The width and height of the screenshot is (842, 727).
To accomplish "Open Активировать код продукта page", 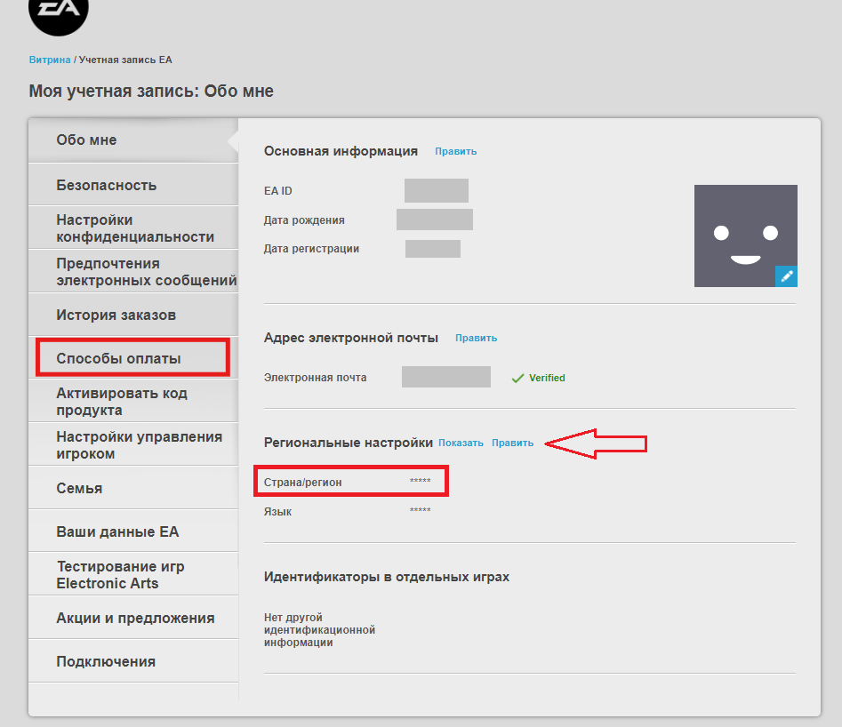I will pos(121,402).
